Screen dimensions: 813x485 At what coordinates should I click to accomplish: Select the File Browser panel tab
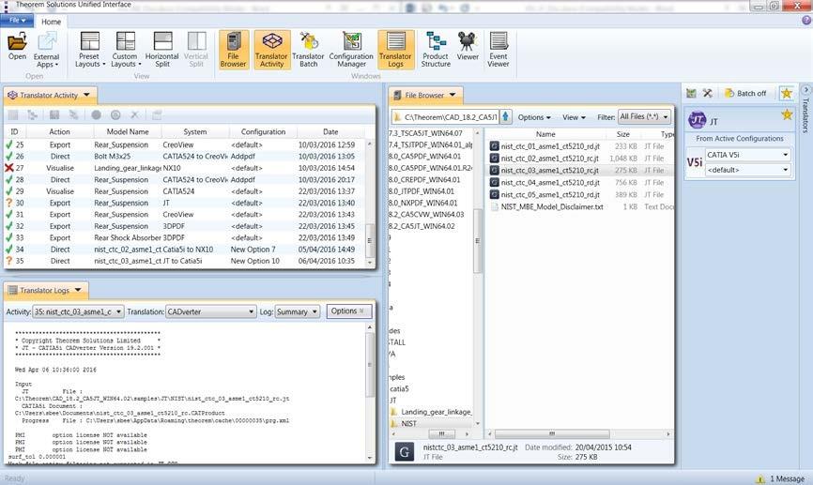(425, 96)
